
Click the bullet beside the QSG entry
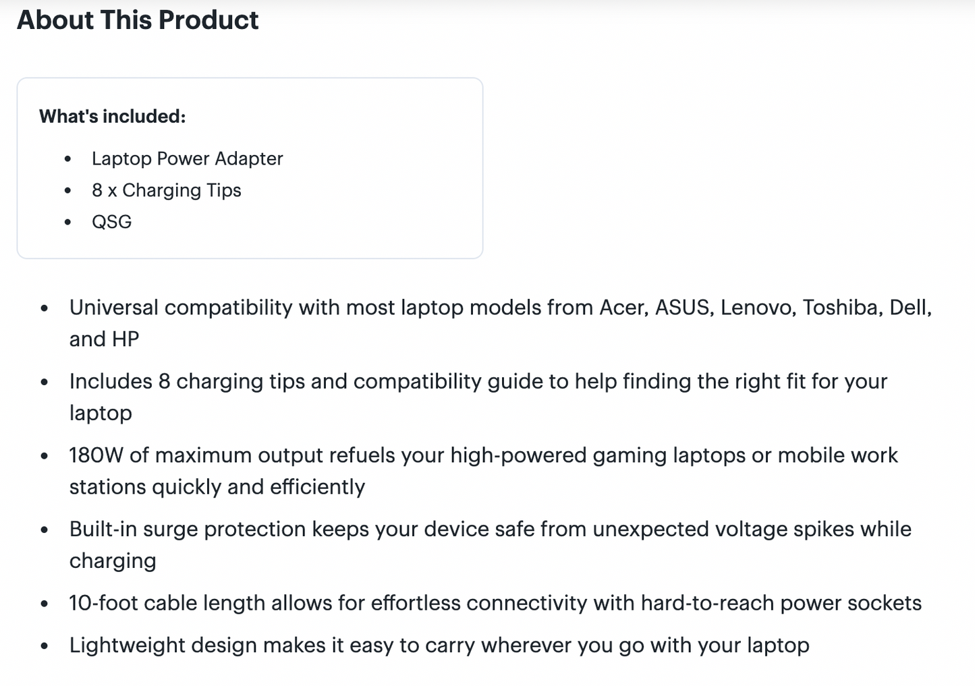click(x=67, y=223)
